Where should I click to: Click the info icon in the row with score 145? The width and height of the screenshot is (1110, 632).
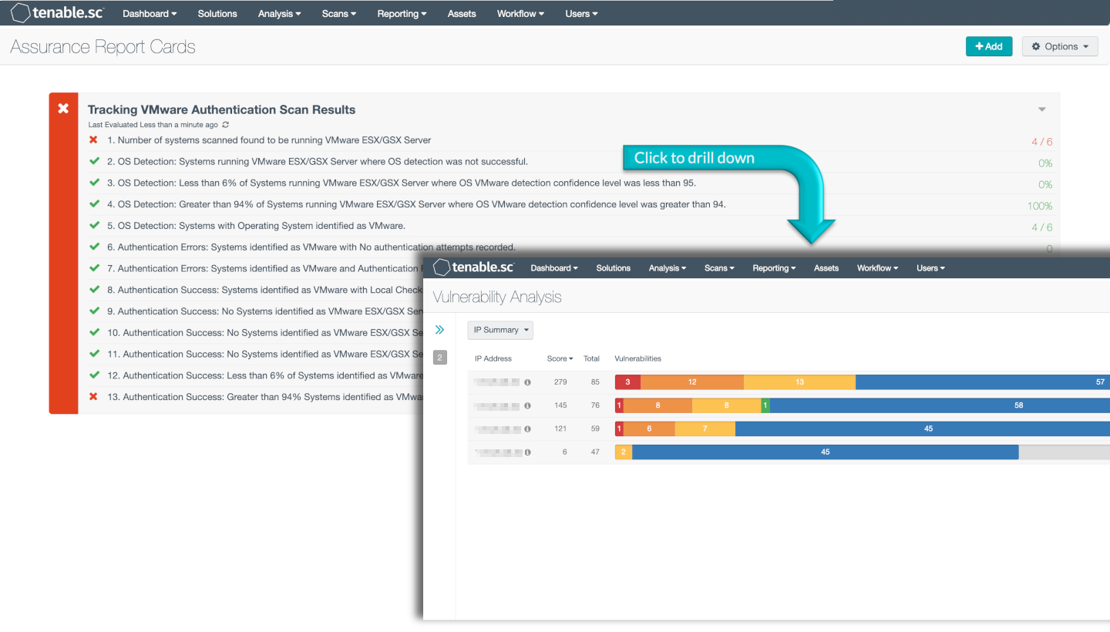coord(527,405)
